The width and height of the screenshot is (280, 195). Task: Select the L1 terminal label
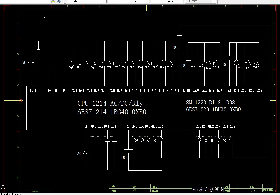(31, 91)
